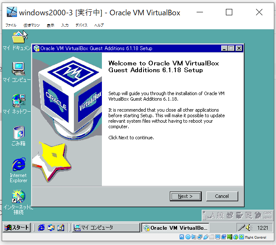Image resolution: width=276 pixels, height=245 pixels.
Task: Click the keyboard capture green arrow icon
Action: (x=242, y=237)
